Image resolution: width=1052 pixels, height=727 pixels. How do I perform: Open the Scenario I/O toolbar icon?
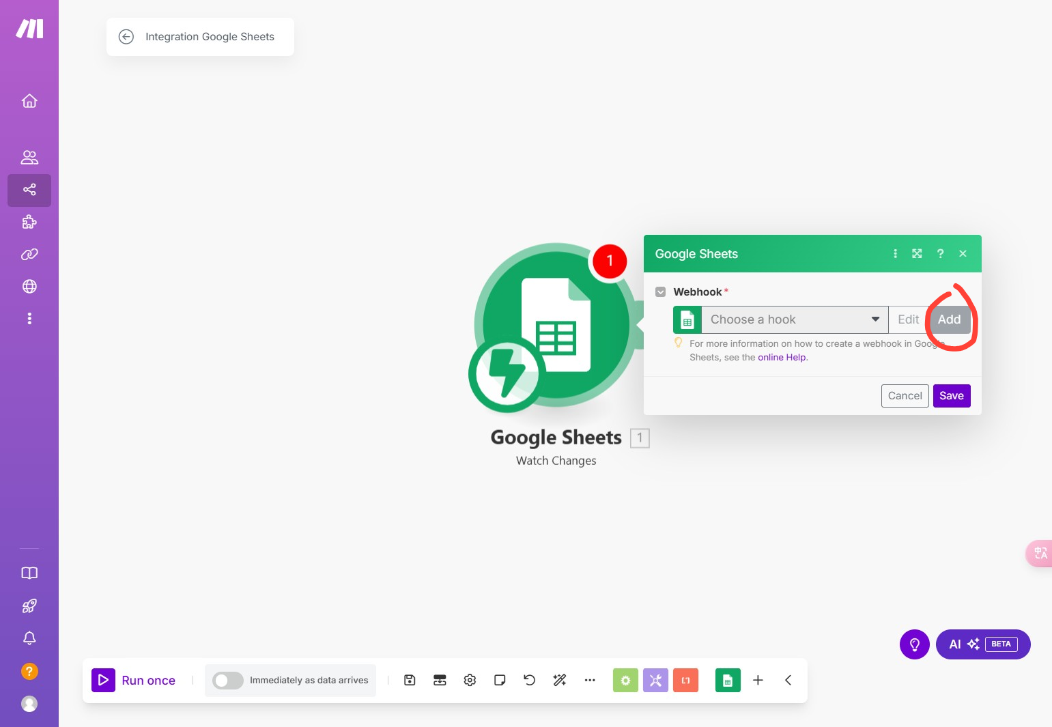(x=440, y=680)
